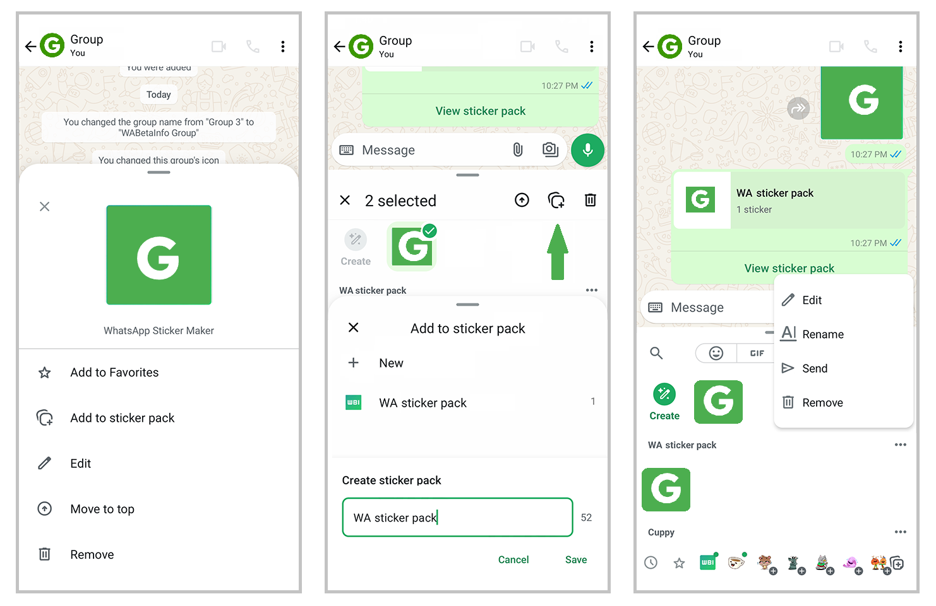This screenshot has width=936, height=606.
Task: Switch to the emoji smiley tab
Action: (x=716, y=353)
